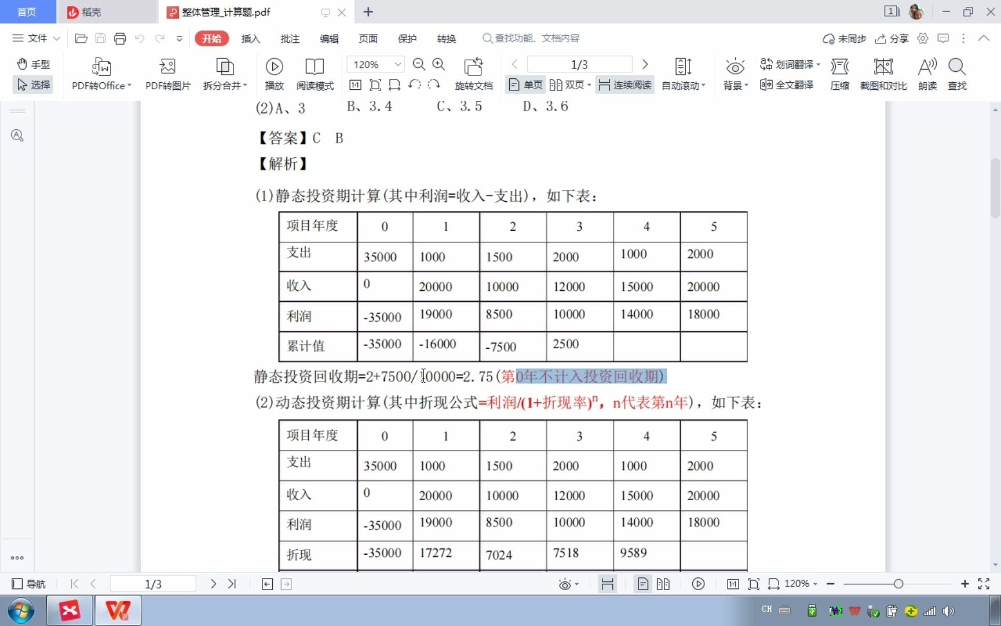Enable 单页 single page view
The width and height of the screenshot is (1001, 626).
tap(524, 85)
